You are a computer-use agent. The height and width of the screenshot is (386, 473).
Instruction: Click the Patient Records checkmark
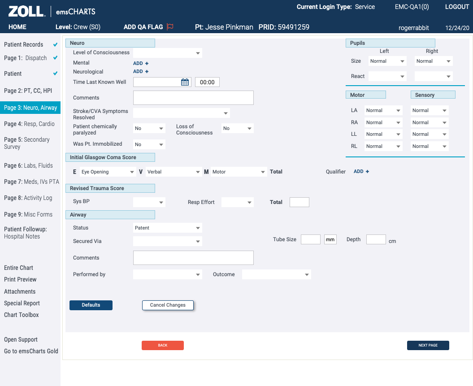click(55, 45)
